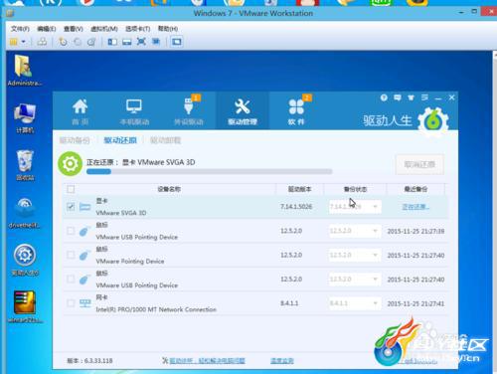Open the 帮助(H) menu

click(x=168, y=29)
